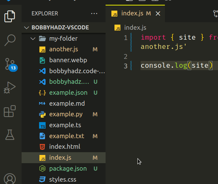Screen dimensions: 218x184
Task: Click the markdown icon beside example.md
Action: point(42,104)
